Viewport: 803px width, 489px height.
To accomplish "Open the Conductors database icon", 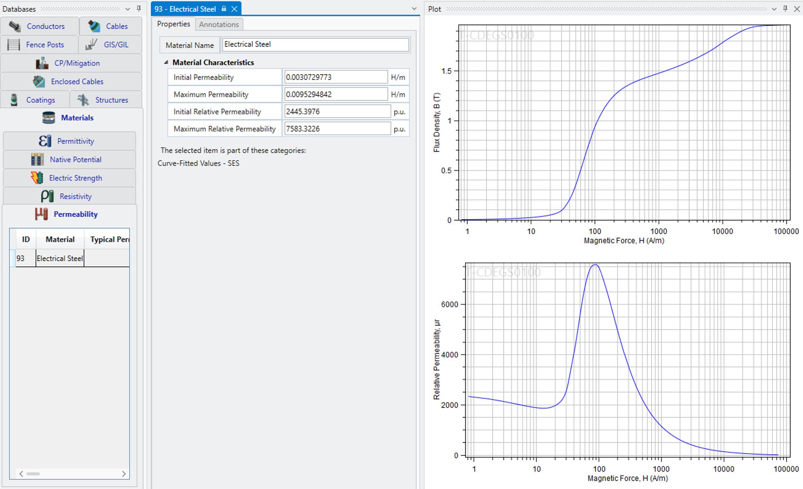I will (15, 26).
